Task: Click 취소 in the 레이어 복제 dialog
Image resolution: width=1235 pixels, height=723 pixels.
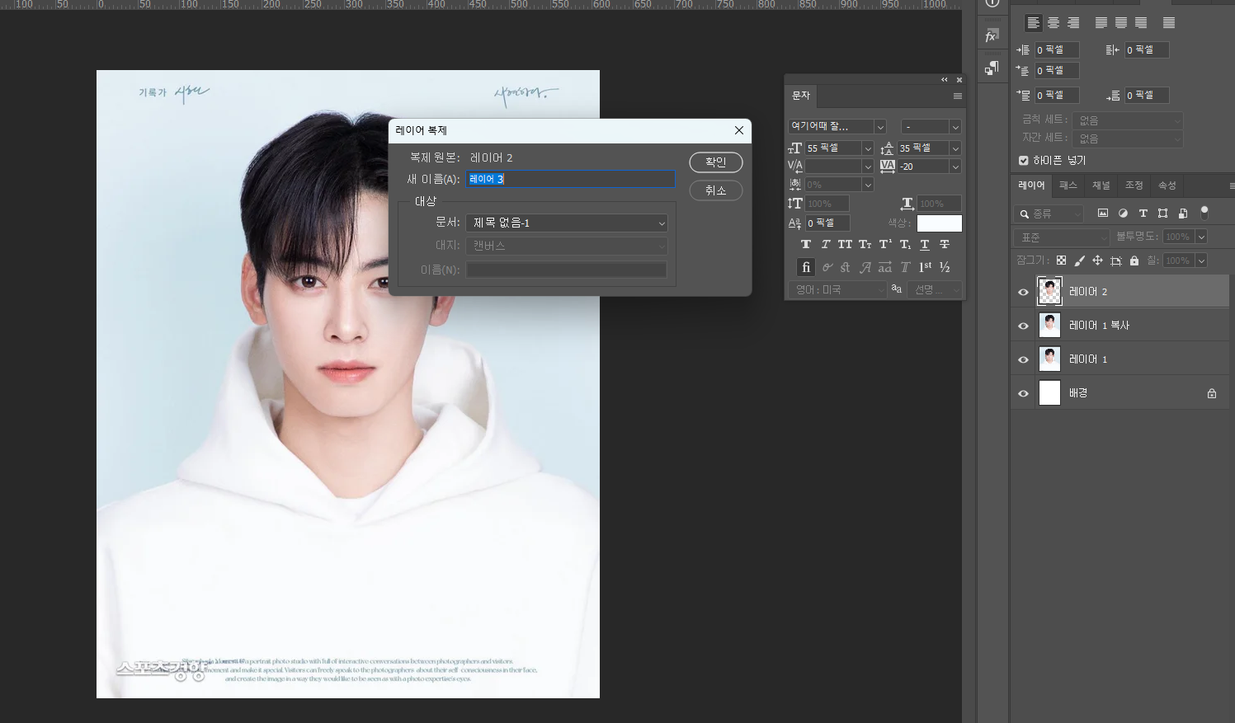Action: click(716, 190)
